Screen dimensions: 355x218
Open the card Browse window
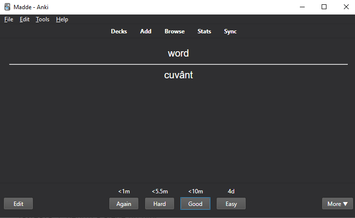175,31
